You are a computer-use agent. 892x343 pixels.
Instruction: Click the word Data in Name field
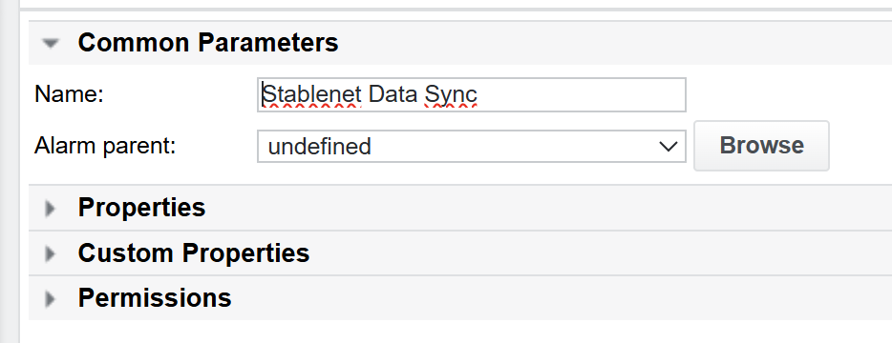393,94
